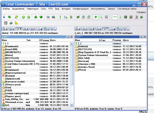The image size is (154, 113).
Task: Go back with green left arrow
Action: click(23, 17)
